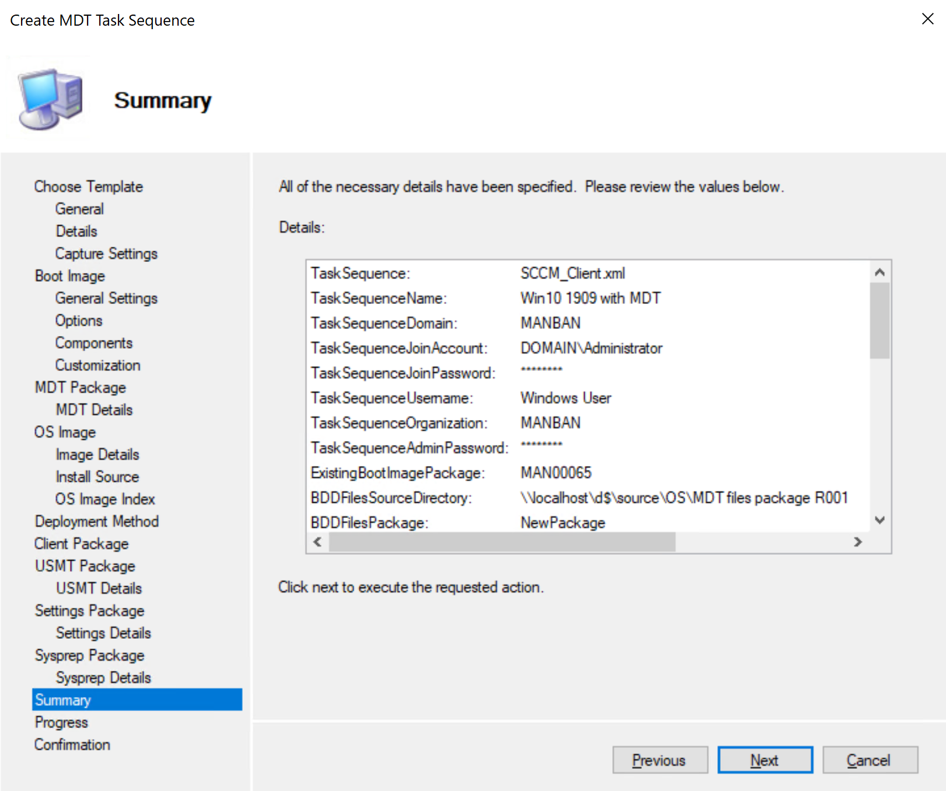This screenshot has width=946, height=791.
Task: Click the Previous button
Action: tap(659, 759)
